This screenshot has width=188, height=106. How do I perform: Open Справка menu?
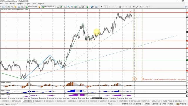coord(41,4)
